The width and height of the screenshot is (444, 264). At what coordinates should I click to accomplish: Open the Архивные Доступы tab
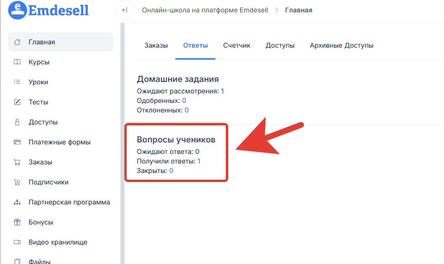[x=342, y=46]
